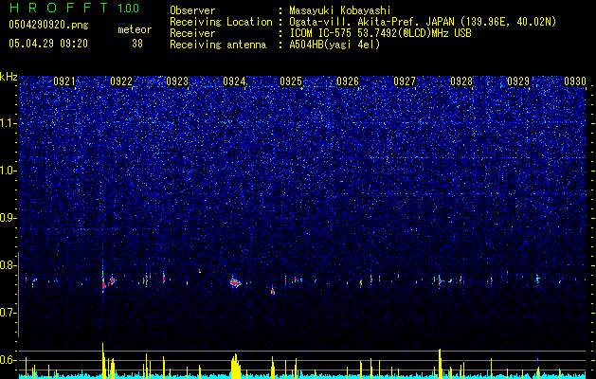Click the Observer name Masayuki Kobayashi

[x=340, y=10]
